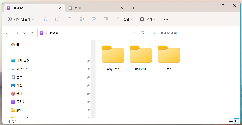
Task: Open 문서 in the sidebar
Action: [17, 77]
